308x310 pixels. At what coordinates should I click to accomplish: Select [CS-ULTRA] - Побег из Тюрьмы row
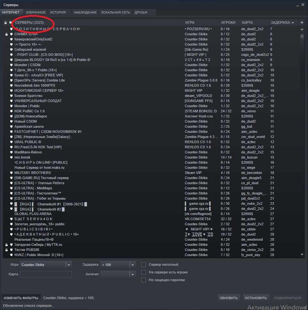151,198
